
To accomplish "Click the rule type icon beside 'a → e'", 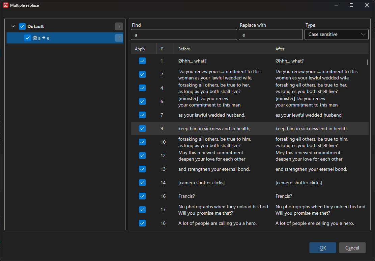I will pyautogui.click(x=35, y=38).
